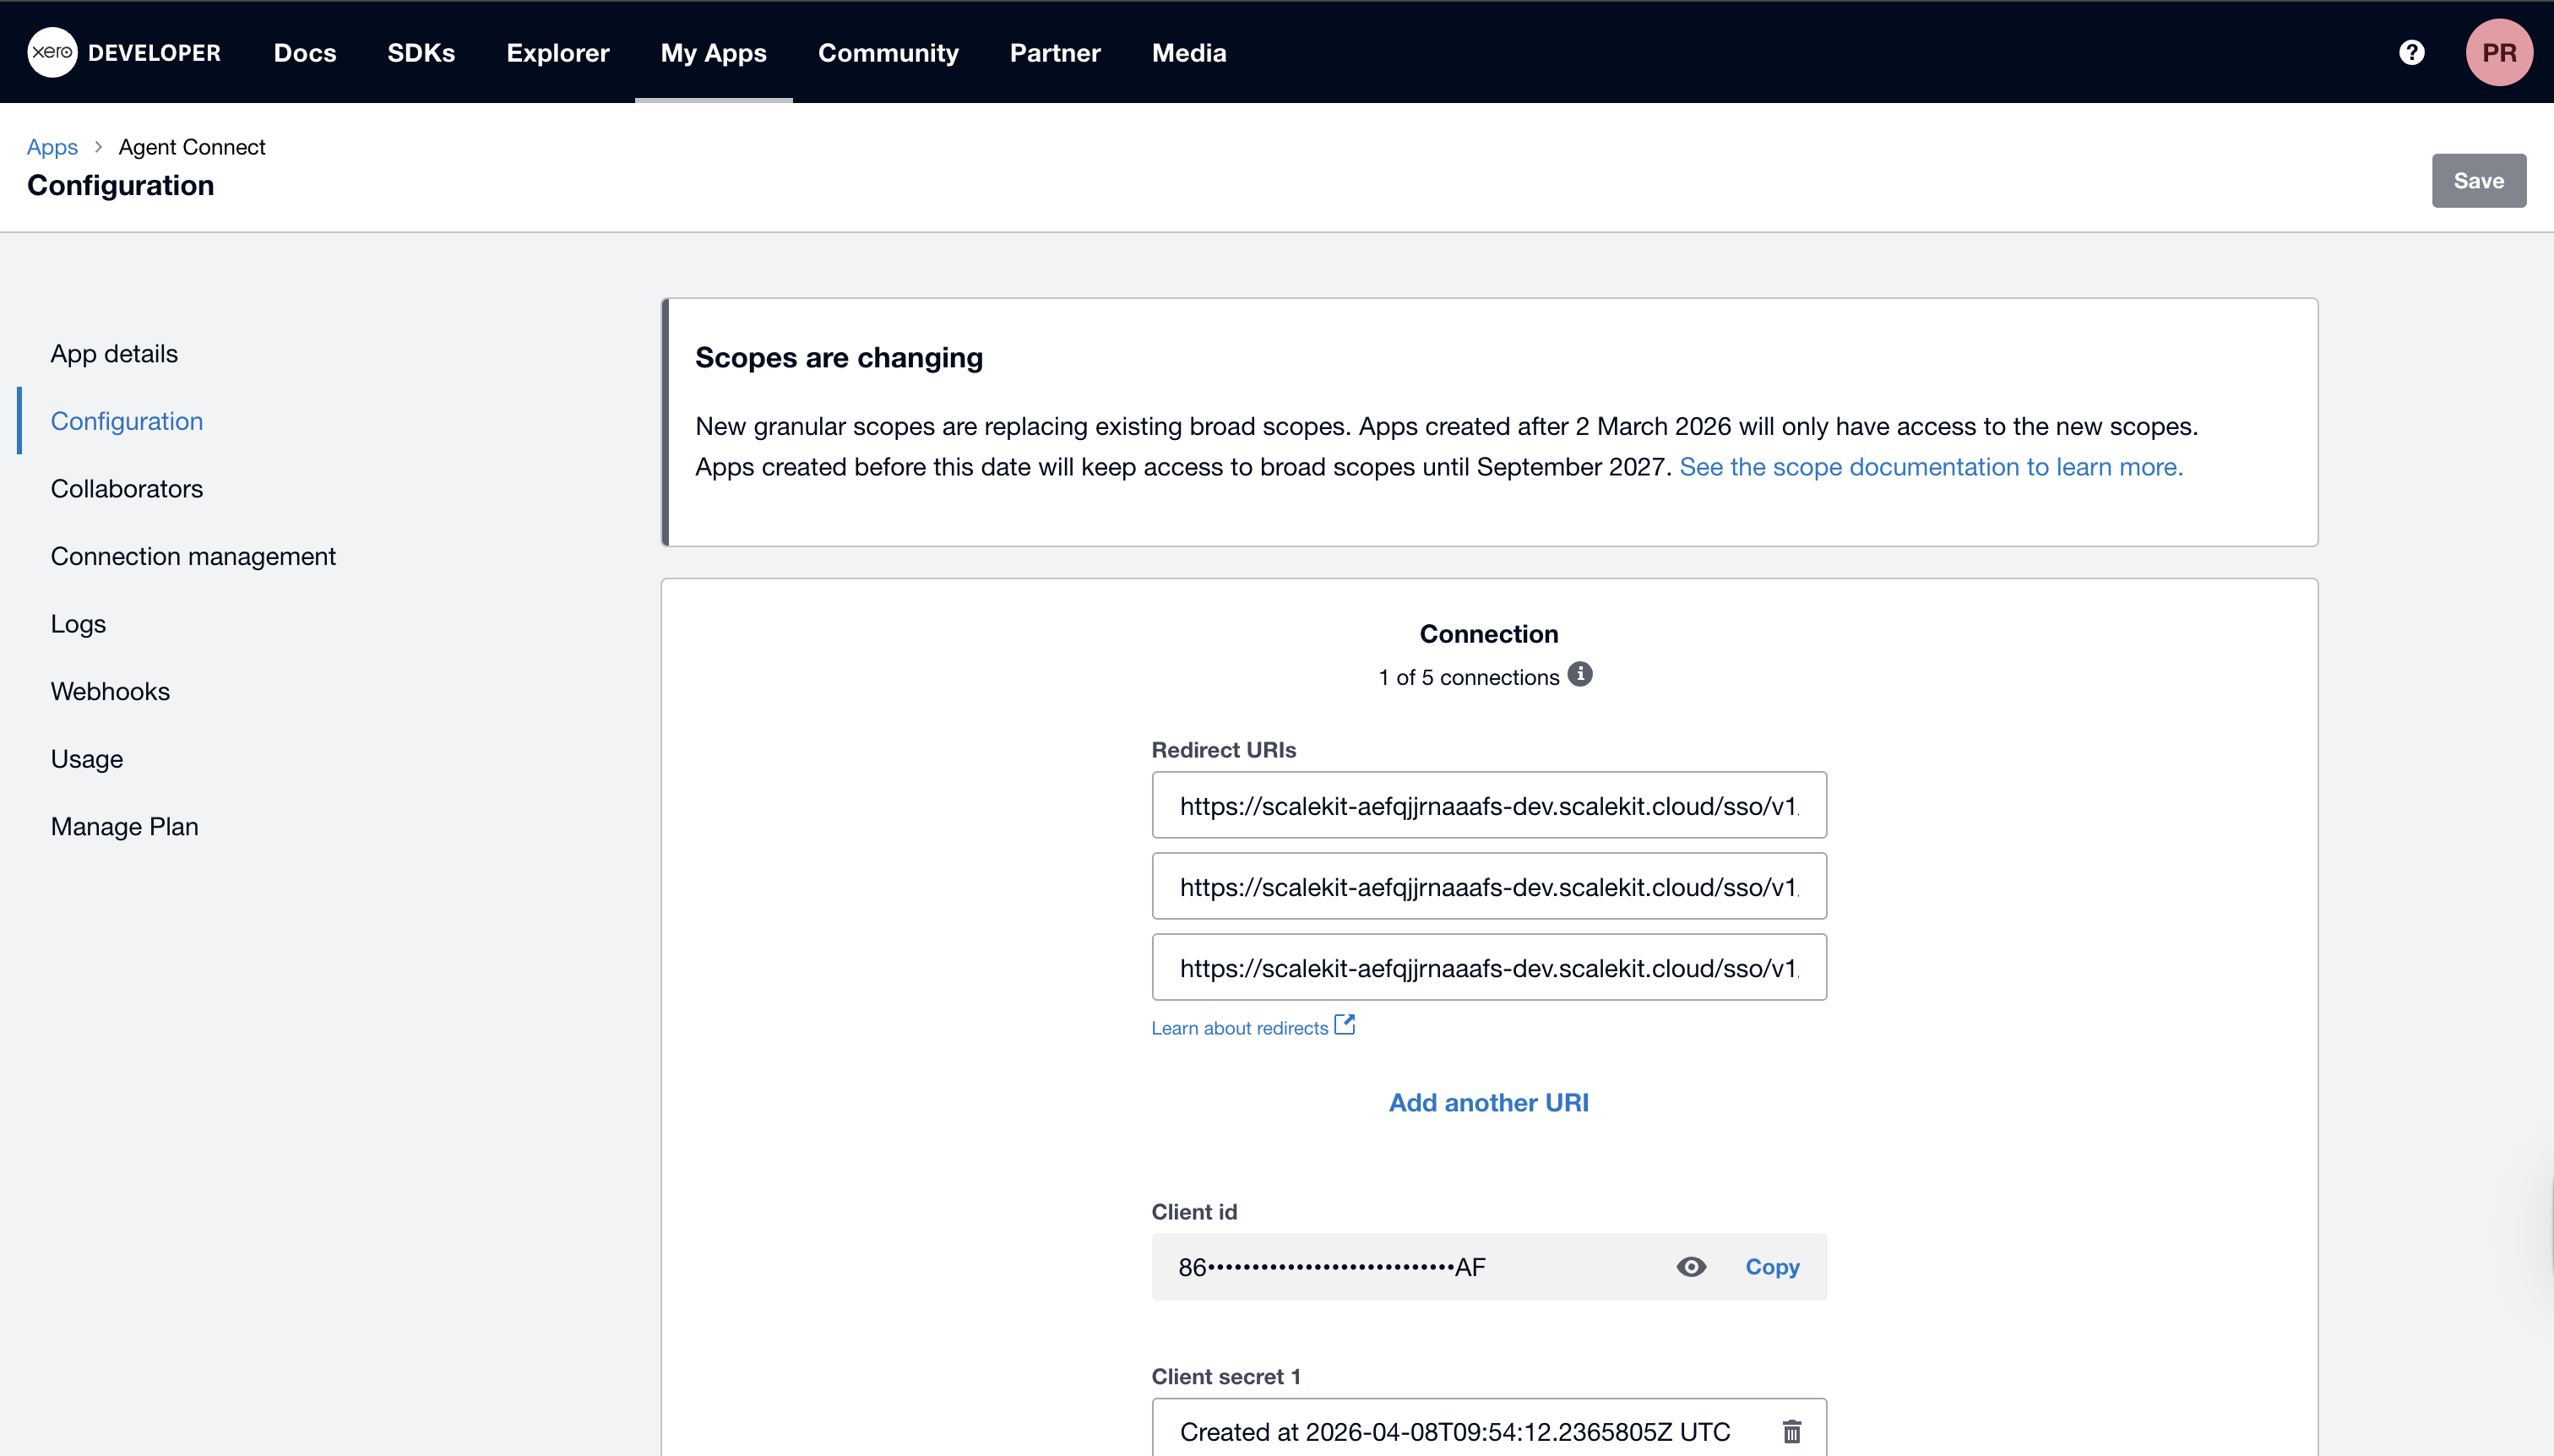Open the PR user avatar menu

point(2499,52)
